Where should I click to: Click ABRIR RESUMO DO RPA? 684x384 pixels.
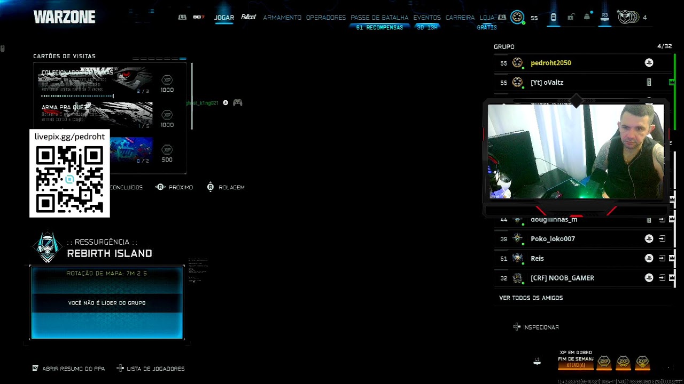(x=68, y=369)
